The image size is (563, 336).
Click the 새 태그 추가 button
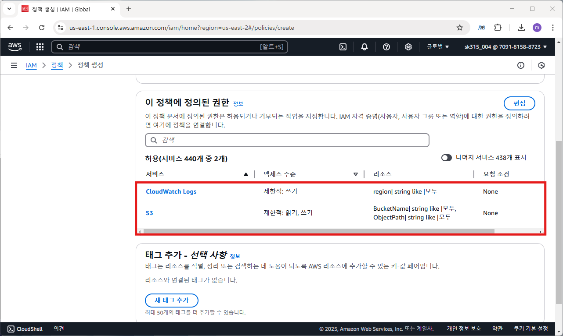tap(172, 301)
